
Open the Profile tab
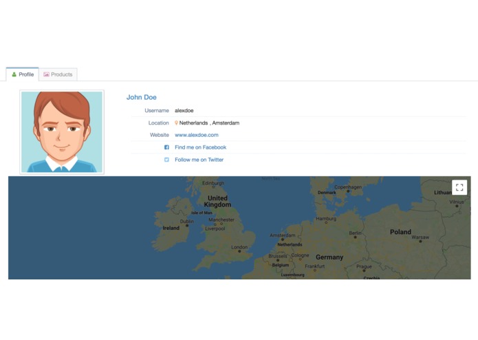[22, 74]
